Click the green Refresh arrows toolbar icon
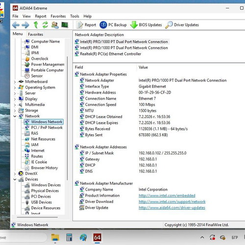245x245 pixels. (45, 25)
